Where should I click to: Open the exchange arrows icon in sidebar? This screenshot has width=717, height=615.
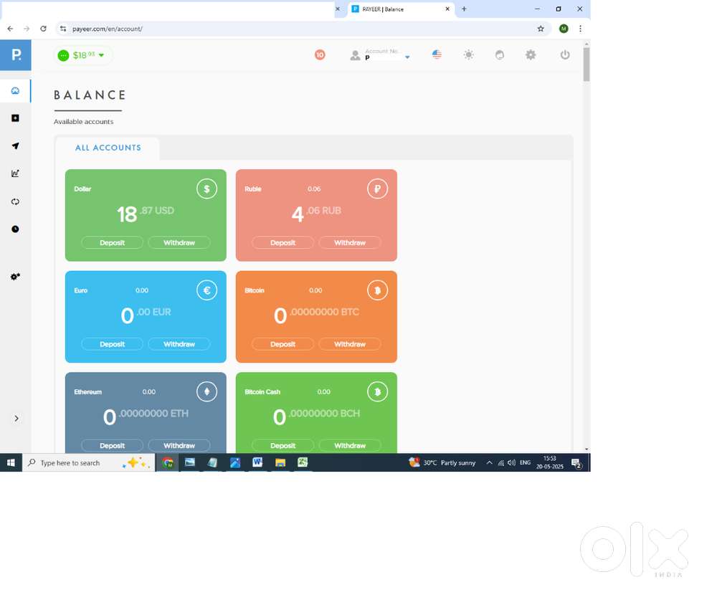[15, 201]
